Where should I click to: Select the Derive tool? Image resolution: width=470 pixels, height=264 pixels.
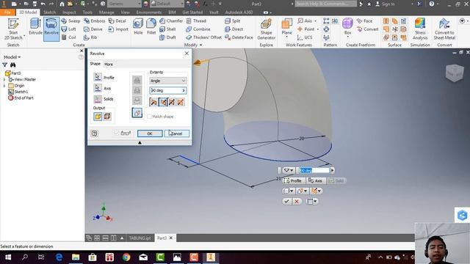pyautogui.click(x=93, y=29)
